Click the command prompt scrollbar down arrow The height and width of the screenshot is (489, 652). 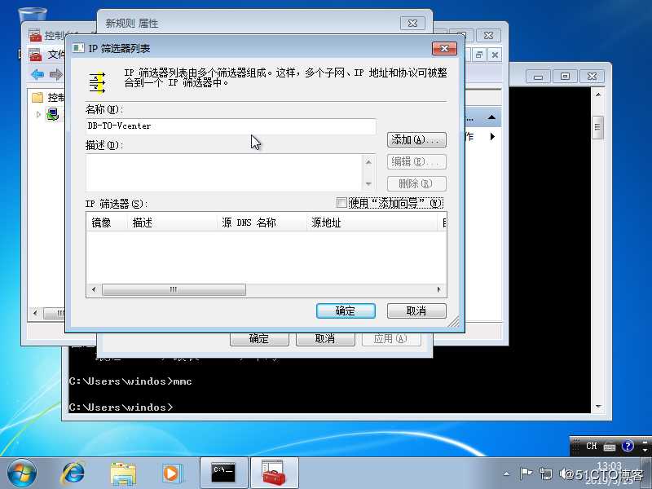click(598, 407)
